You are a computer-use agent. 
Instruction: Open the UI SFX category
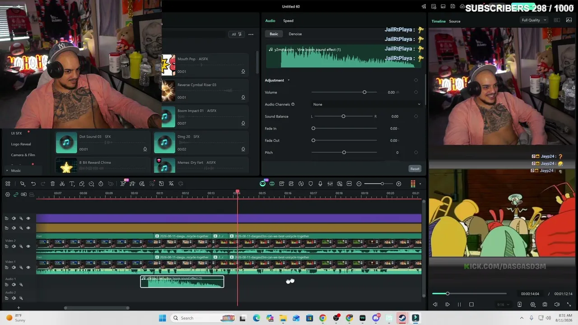coord(16,133)
